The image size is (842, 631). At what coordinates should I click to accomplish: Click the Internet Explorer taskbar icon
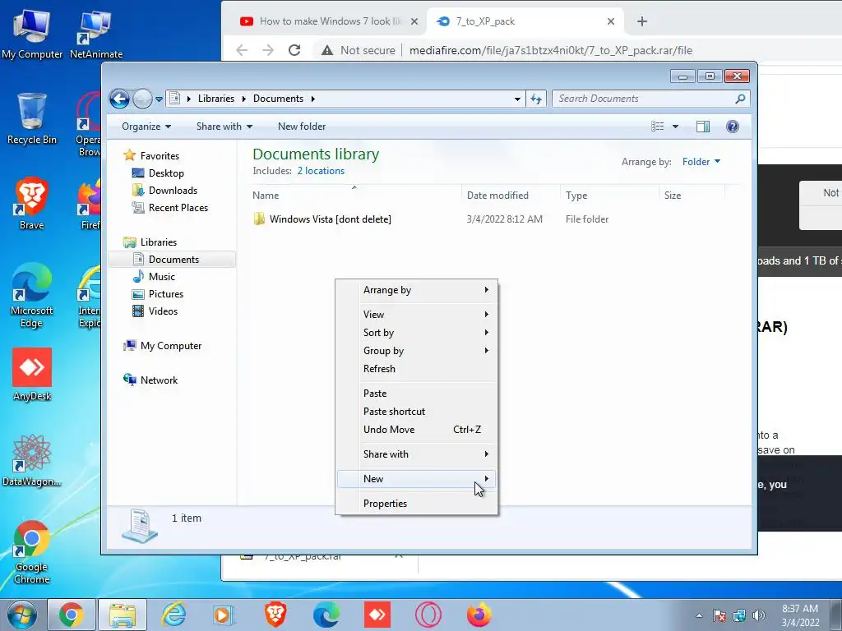click(173, 615)
